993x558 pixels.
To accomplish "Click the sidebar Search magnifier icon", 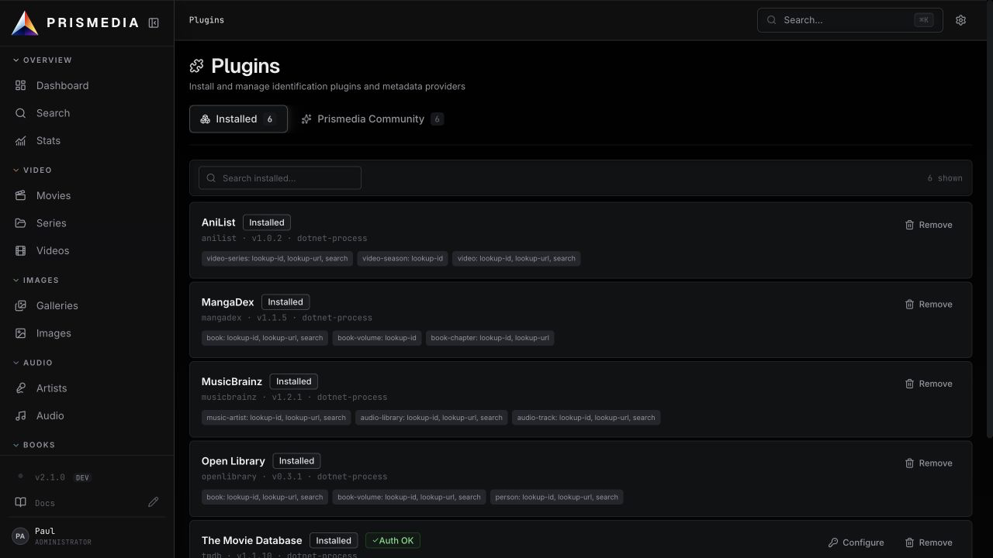I will click(x=21, y=113).
